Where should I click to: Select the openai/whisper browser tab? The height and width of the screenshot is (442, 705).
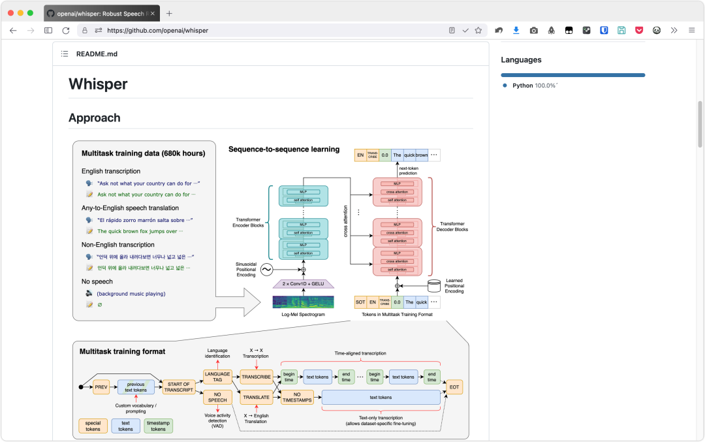[100, 13]
